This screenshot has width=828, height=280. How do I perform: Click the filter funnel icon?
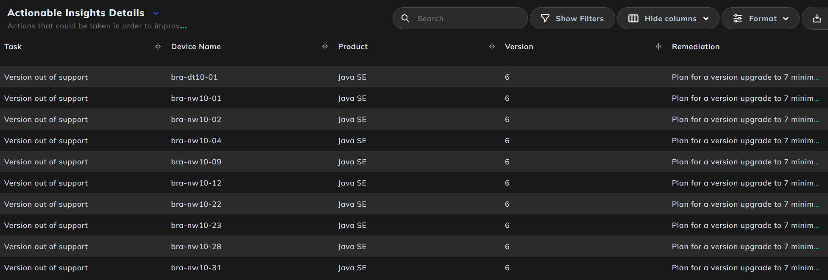click(545, 18)
